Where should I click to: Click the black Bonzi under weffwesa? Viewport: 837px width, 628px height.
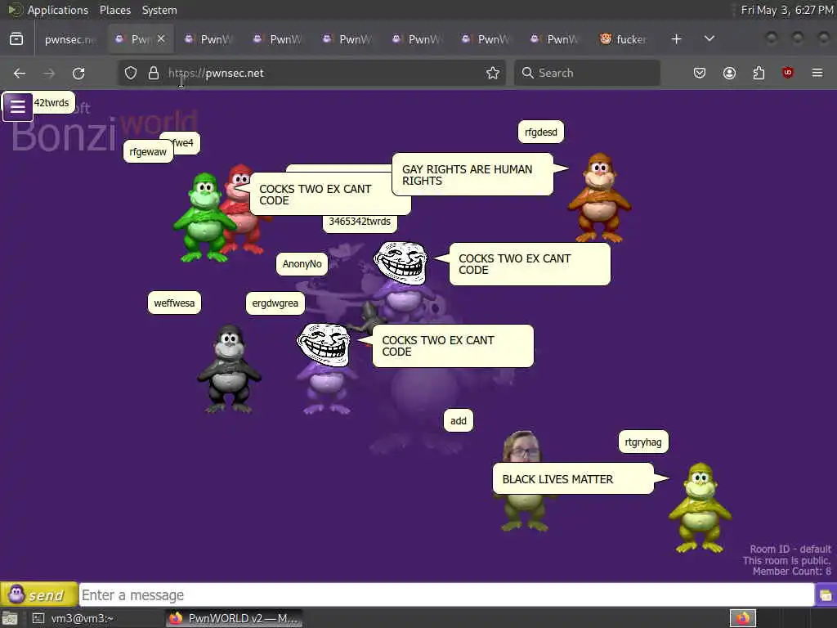coord(230,369)
